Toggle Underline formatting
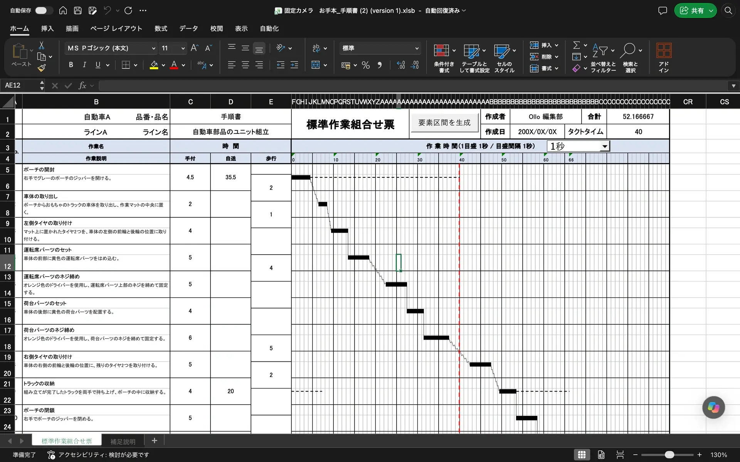 coord(98,65)
